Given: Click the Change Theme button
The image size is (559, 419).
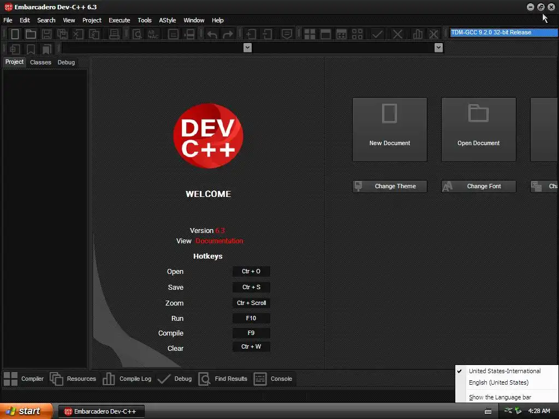Looking at the screenshot, I should [390, 187].
